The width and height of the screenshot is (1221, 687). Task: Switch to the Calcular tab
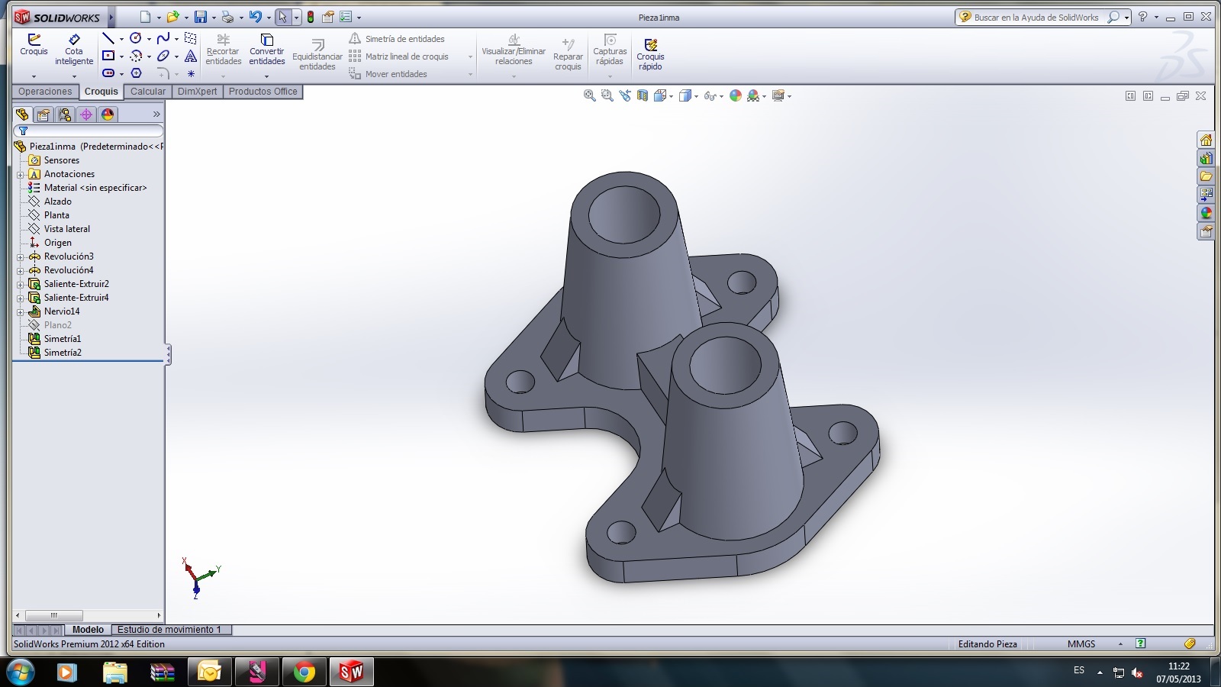click(x=148, y=92)
